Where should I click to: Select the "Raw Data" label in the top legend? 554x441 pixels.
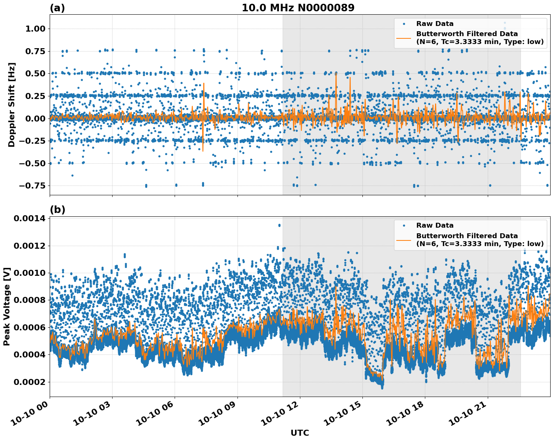[x=435, y=24]
